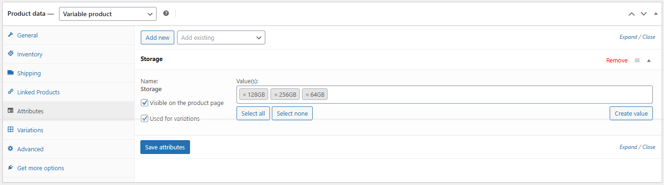Click the wrench icon beside General
This screenshot has height=185, width=664.
click(x=11, y=35)
